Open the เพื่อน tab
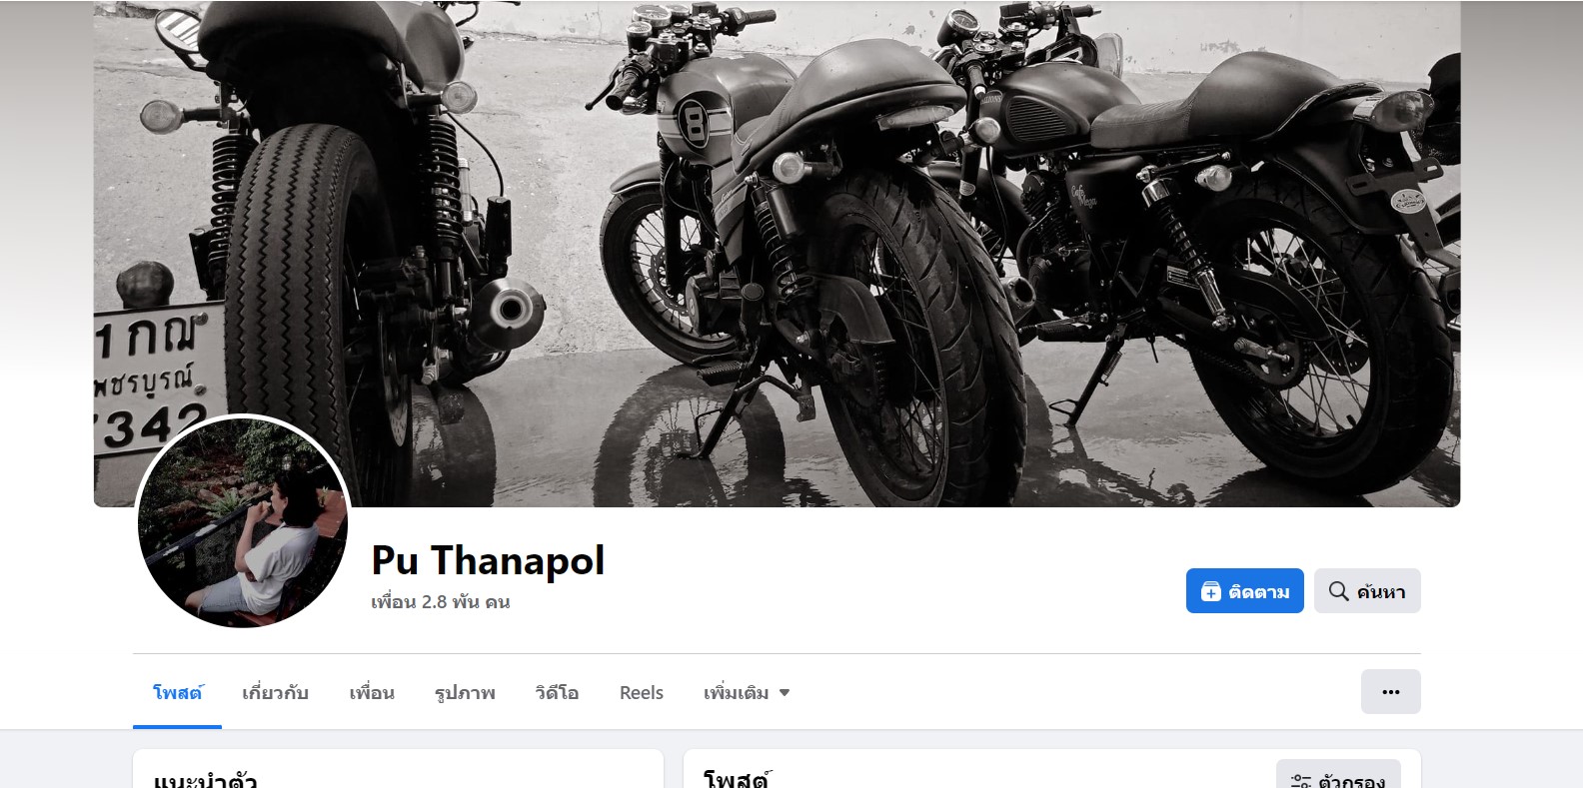Image resolution: width=1583 pixels, height=788 pixels. pos(372,692)
